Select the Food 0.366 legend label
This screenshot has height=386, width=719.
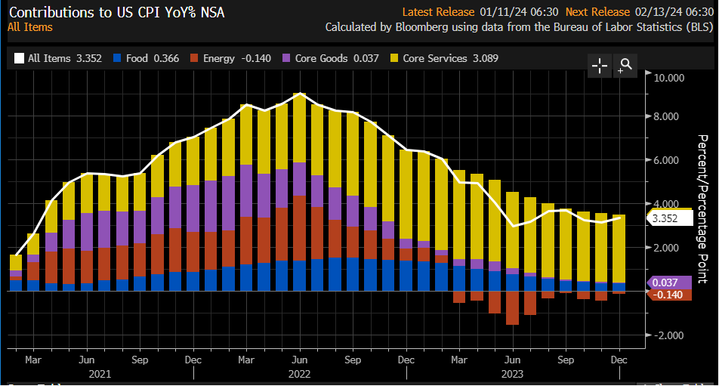[153, 58]
